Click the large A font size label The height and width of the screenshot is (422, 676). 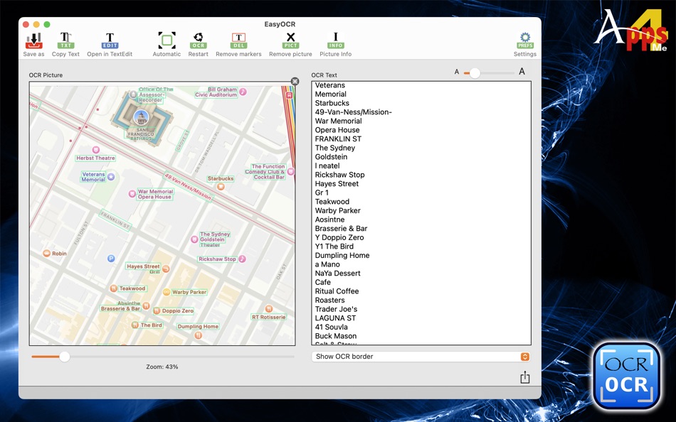tap(522, 72)
